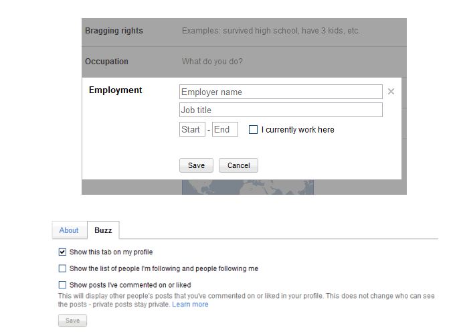Viewport: 461px width, 336px height.
Task: Select the Buzz tab
Action: [x=103, y=230]
